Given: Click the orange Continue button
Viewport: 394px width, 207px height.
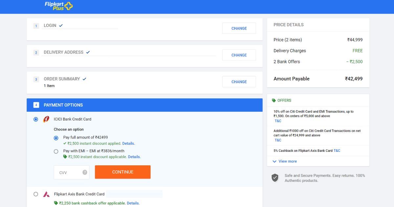Looking at the screenshot, I should pos(123,172).
